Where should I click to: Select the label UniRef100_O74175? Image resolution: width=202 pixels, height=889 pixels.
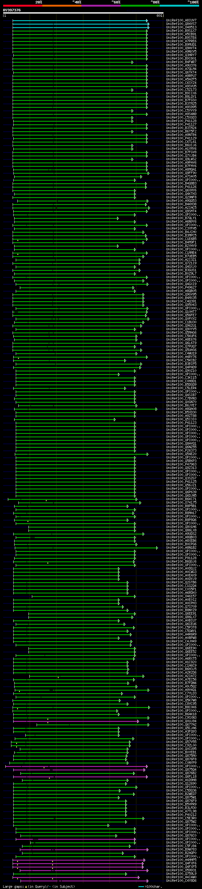coord(181,502)
